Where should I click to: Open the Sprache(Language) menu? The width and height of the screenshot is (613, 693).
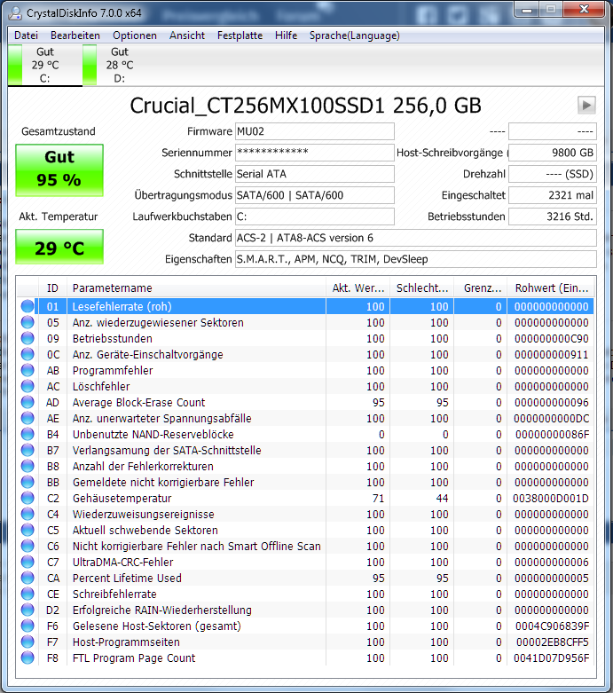[355, 35]
